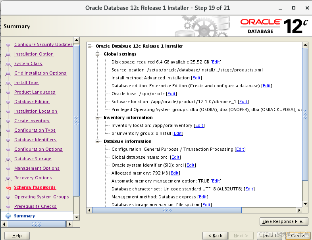312x240 pixels.
Task: Click the step list scroll right arrow
Action: pyautogui.click(x=69, y=224)
